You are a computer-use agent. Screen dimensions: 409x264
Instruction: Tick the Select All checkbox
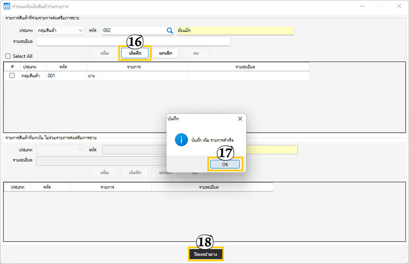pyautogui.click(x=8, y=56)
